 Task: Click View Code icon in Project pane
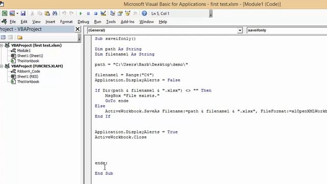[x=3, y=37]
